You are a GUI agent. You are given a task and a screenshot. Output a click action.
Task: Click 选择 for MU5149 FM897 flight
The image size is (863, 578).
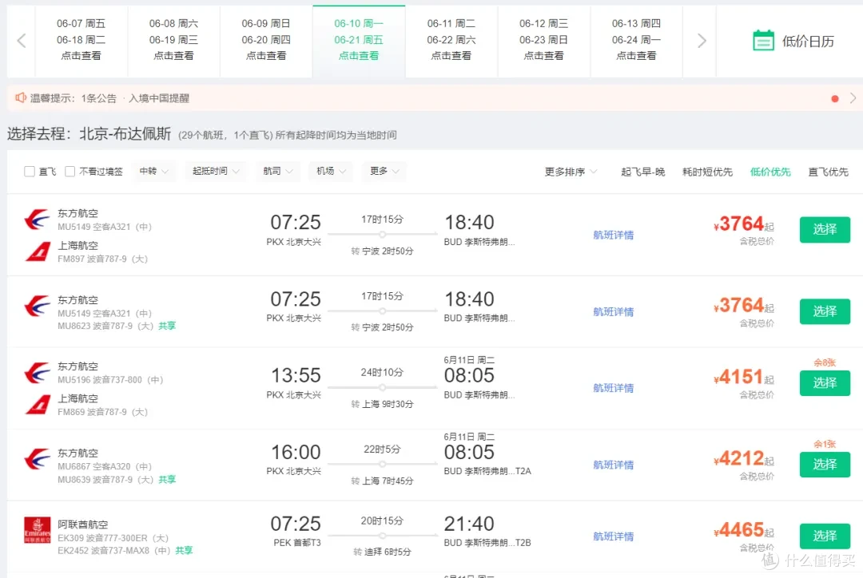point(825,229)
